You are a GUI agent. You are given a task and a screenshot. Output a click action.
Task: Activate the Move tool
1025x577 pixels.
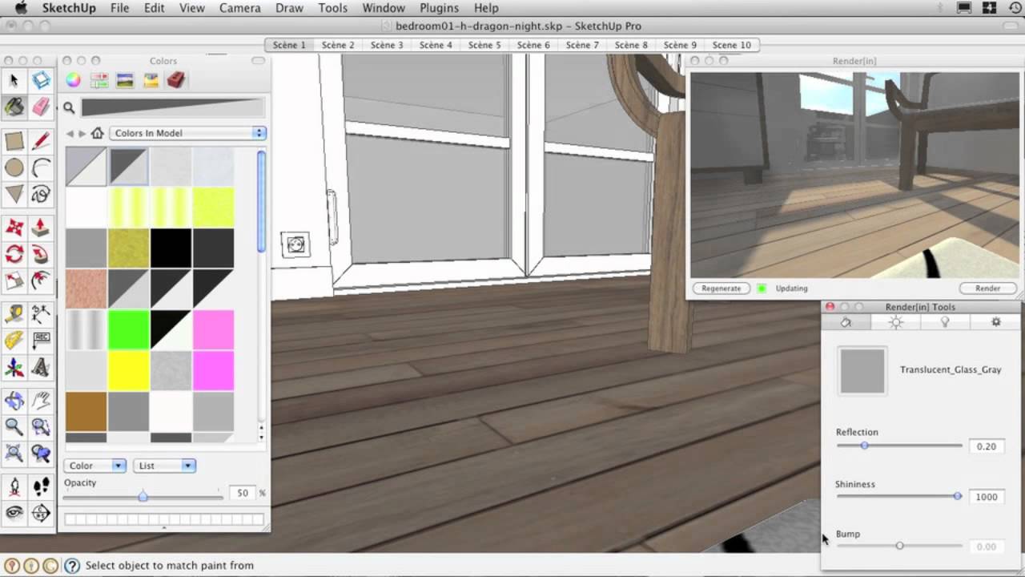tap(14, 228)
